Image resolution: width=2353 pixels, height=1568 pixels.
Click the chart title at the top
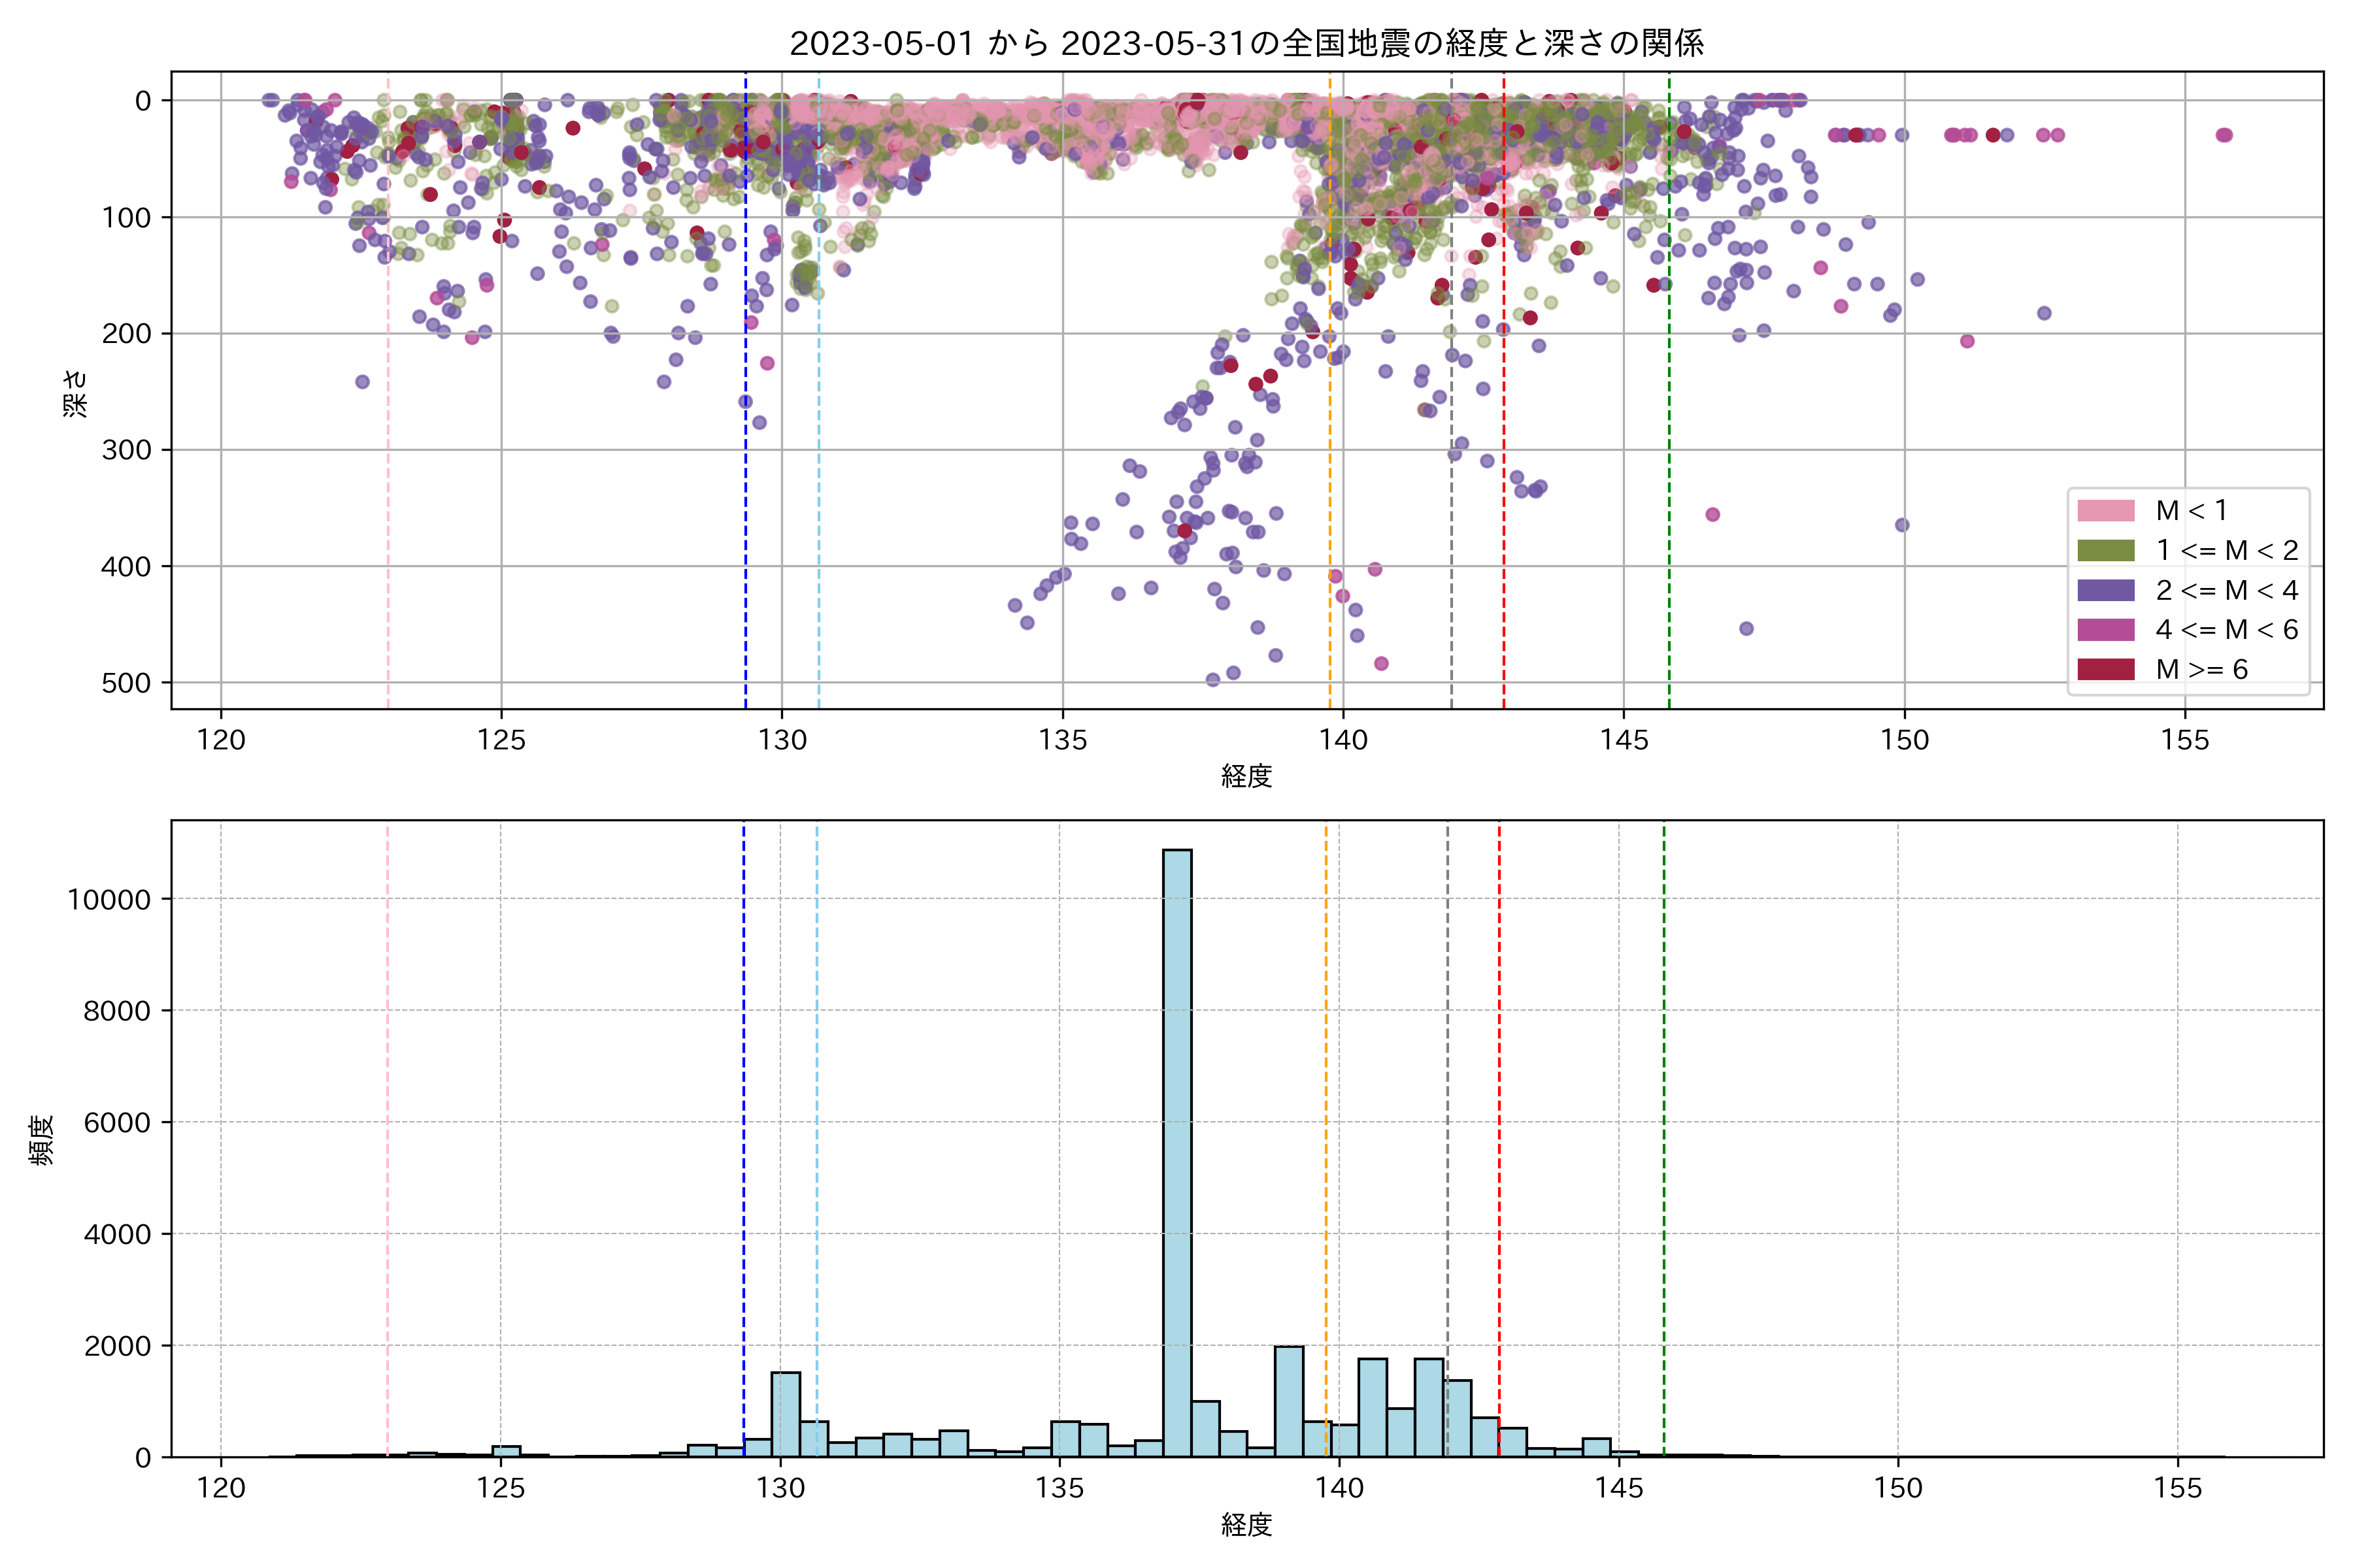pyautogui.click(x=1246, y=44)
